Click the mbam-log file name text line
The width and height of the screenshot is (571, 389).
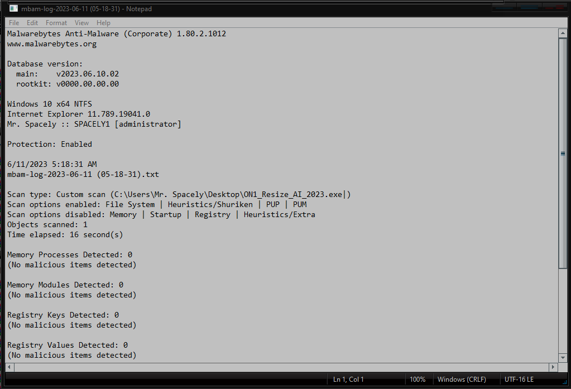click(x=83, y=175)
